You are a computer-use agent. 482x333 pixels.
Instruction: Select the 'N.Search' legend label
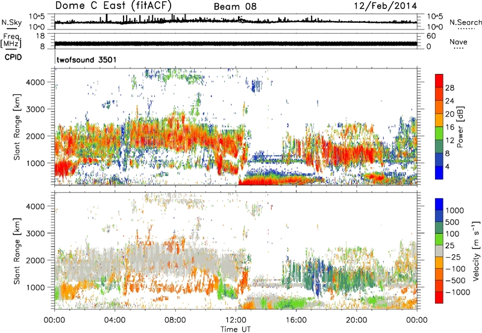(x=465, y=22)
